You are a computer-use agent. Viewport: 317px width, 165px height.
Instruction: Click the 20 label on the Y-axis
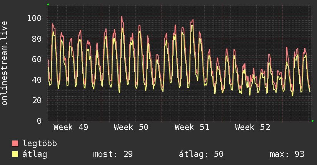coord(37,100)
